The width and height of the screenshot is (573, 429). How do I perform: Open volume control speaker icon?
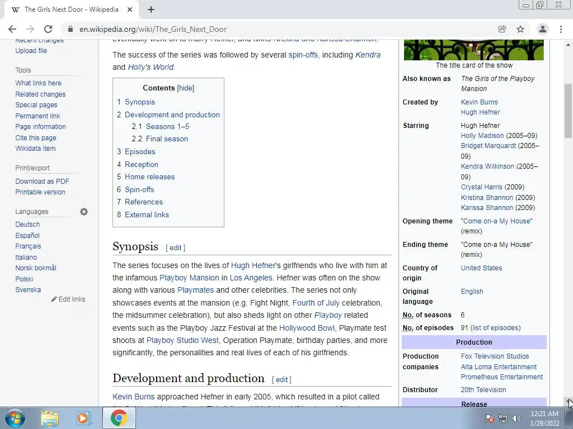[x=516, y=418]
